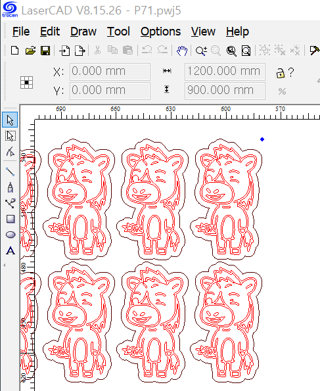Open the hammer settings tool icon
The height and width of the screenshot is (391, 320).
[314, 51]
